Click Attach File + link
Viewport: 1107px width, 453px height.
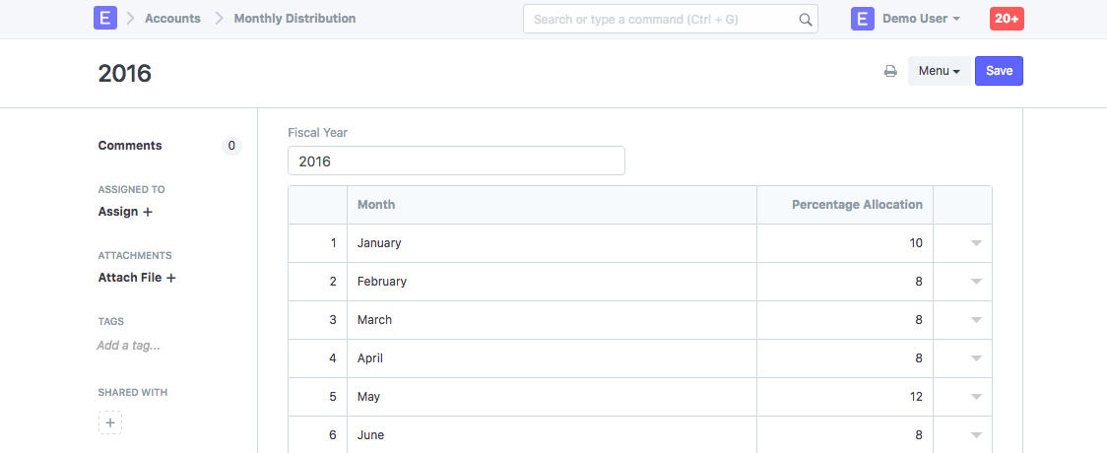[x=137, y=278]
